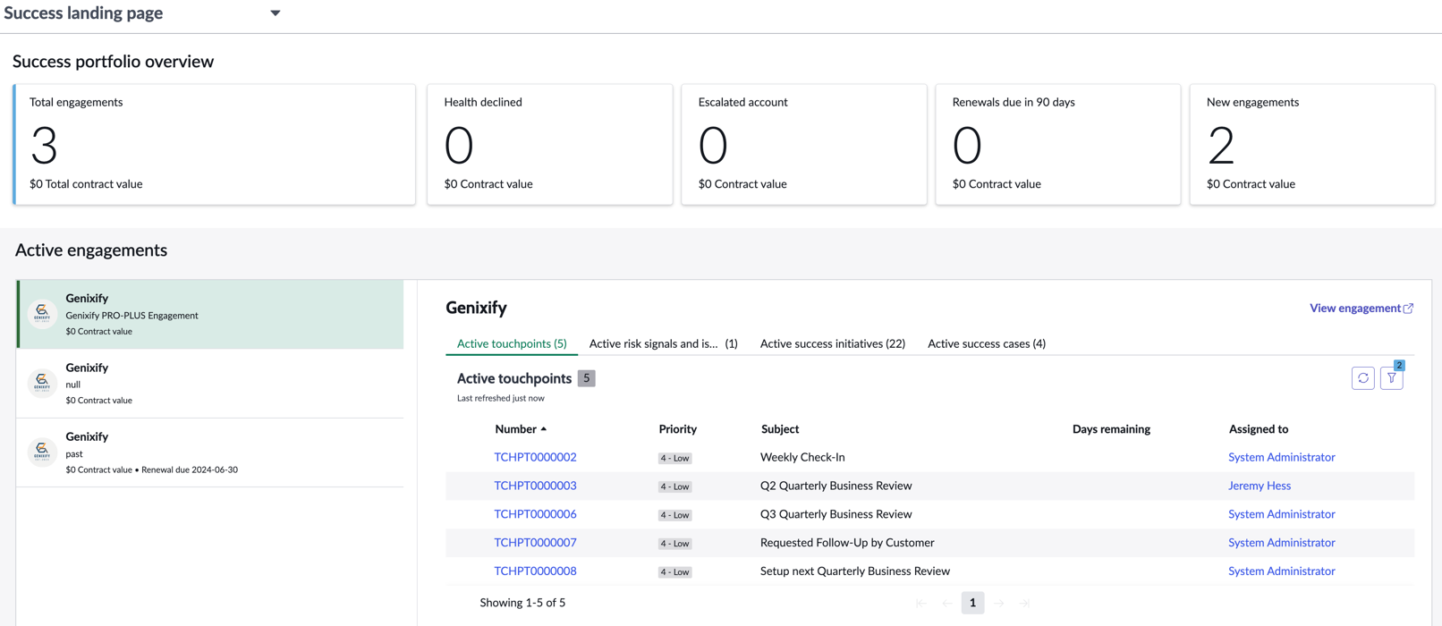The image size is (1442, 626).
Task: Open touchpoint TCHPT0000007
Action: [535, 543]
